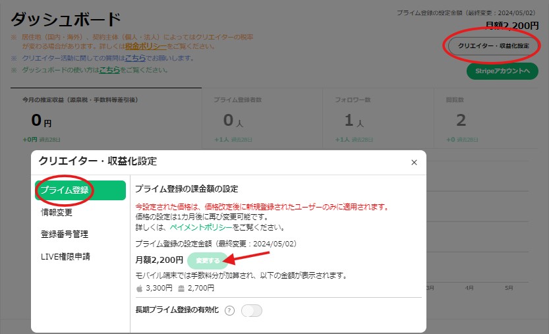Click the Stripeアカウントへ button
This screenshot has height=334, width=549.
point(502,71)
